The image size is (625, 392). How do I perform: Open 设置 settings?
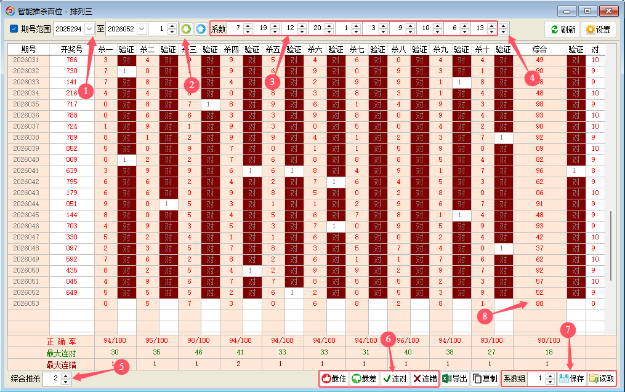[x=598, y=30]
